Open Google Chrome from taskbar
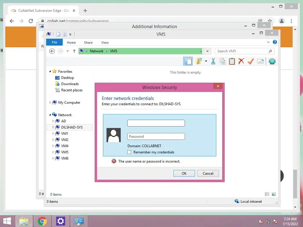Viewport: 303px width, 227px height. coord(42,221)
